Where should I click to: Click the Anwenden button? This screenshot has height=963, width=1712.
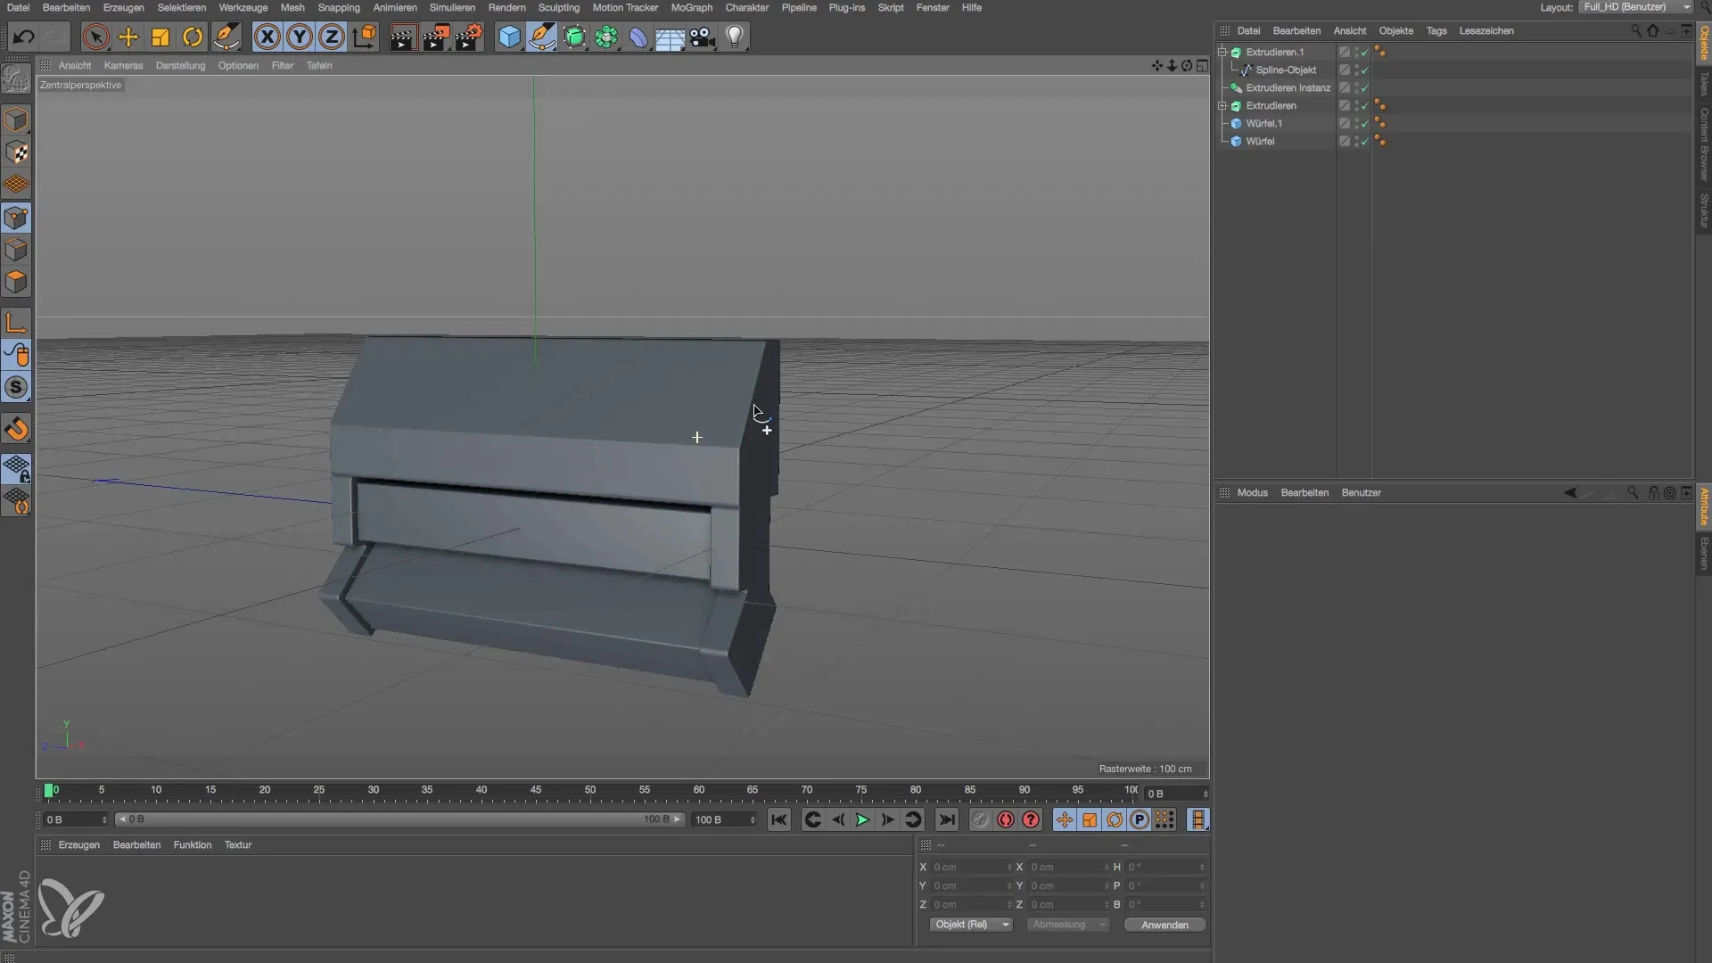[1165, 925]
